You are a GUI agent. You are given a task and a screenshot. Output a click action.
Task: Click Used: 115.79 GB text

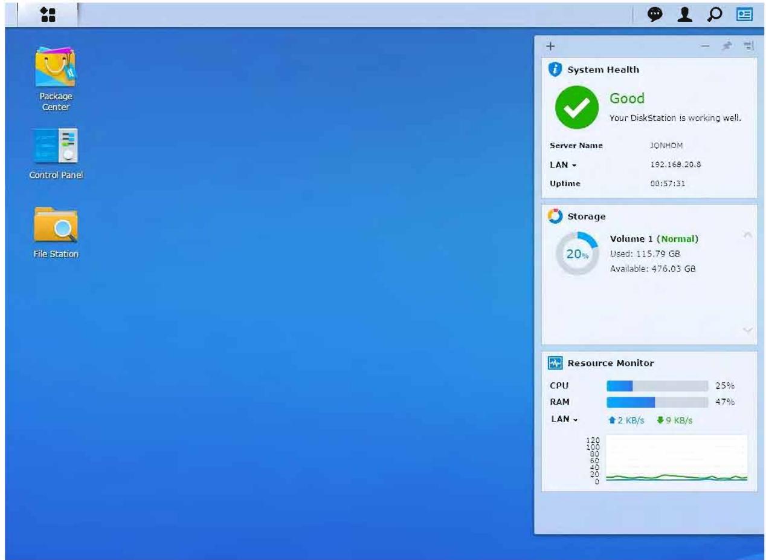pos(645,253)
